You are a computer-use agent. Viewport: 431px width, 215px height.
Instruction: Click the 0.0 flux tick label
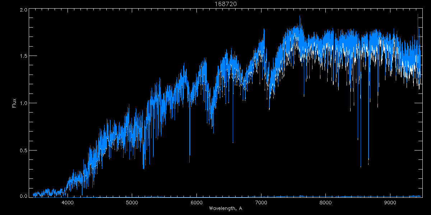24,196
